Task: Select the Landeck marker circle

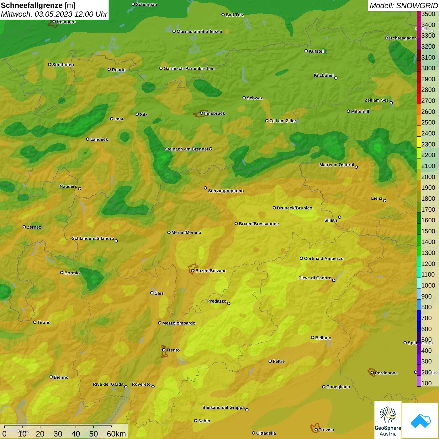Action: pos(88,139)
